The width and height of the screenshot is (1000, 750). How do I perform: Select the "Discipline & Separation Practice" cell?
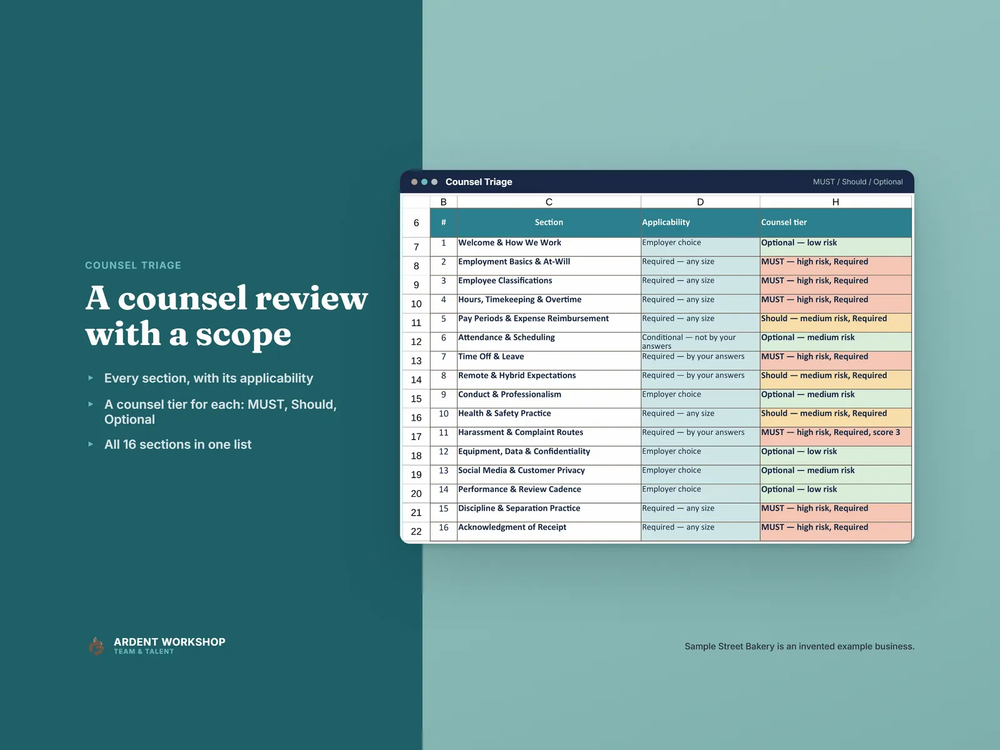549,512
